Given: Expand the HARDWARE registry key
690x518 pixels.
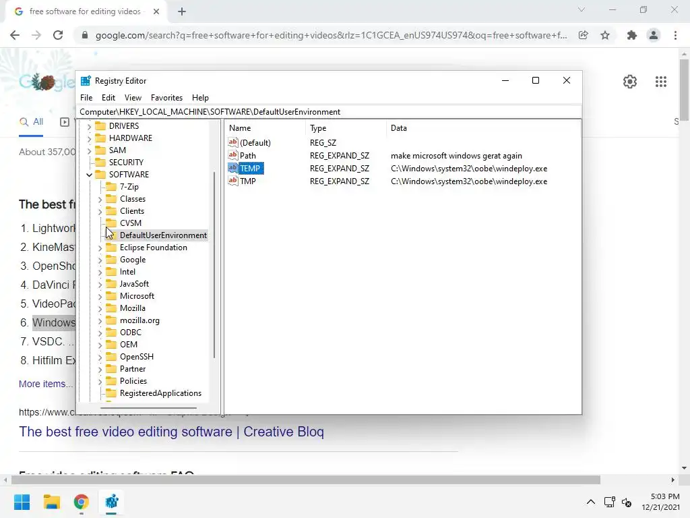Looking at the screenshot, I should [90, 138].
